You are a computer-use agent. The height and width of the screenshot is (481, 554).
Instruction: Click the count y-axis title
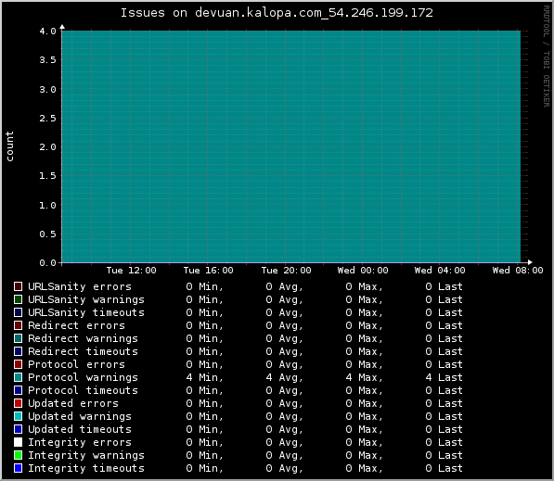click(x=9, y=146)
